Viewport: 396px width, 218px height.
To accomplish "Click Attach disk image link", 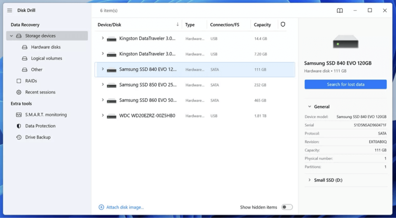I will click(125, 207).
